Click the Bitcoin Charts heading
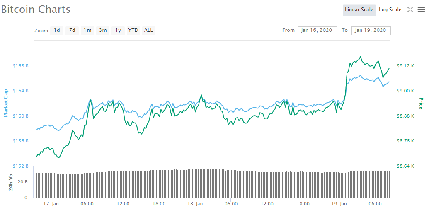Image resolution: width=429 pixels, height=212 pixels. coord(36,9)
